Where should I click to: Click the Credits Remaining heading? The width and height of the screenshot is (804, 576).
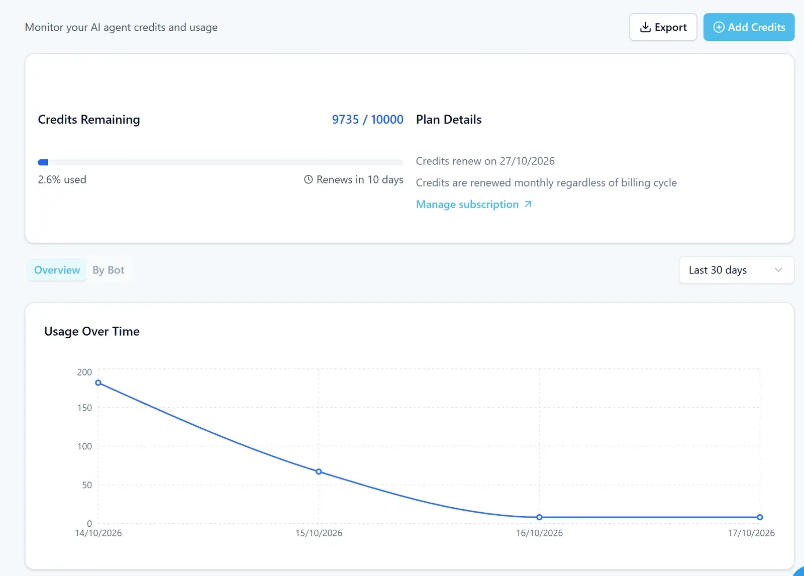[89, 120]
